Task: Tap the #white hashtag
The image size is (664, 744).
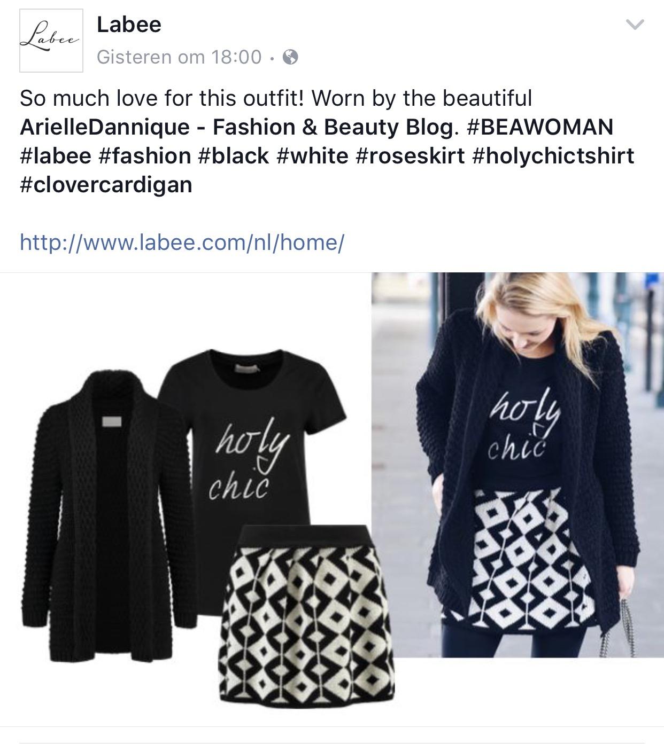Action: pyautogui.click(x=311, y=156)
